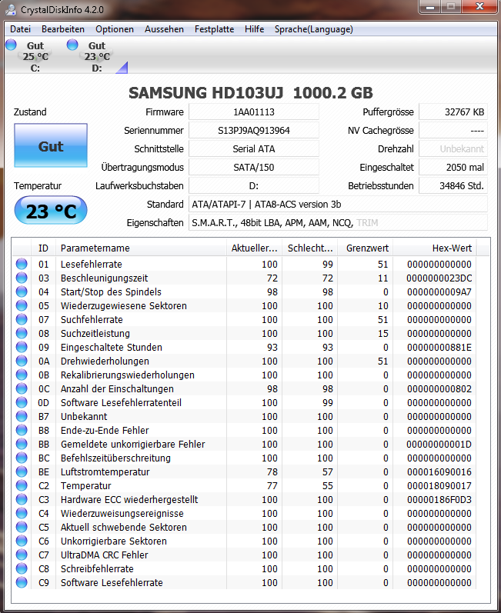Click the status orb for Start/Stop des Spindels
Viewport: 501px width, 613px height.
pos(22,292)
